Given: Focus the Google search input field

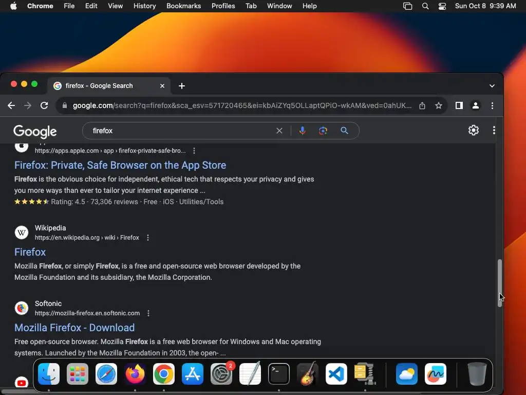Looking at the screenshot, I should (183, 131).
